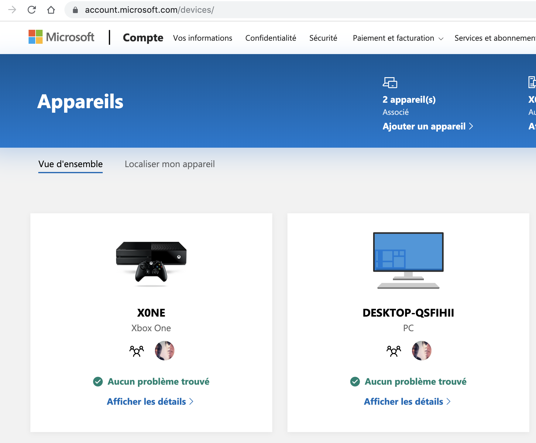The height and width of the screenshot is (443, 536).
Task: Click the Appareils page heading
Action: pyautogui.click(x=80, y=102)
